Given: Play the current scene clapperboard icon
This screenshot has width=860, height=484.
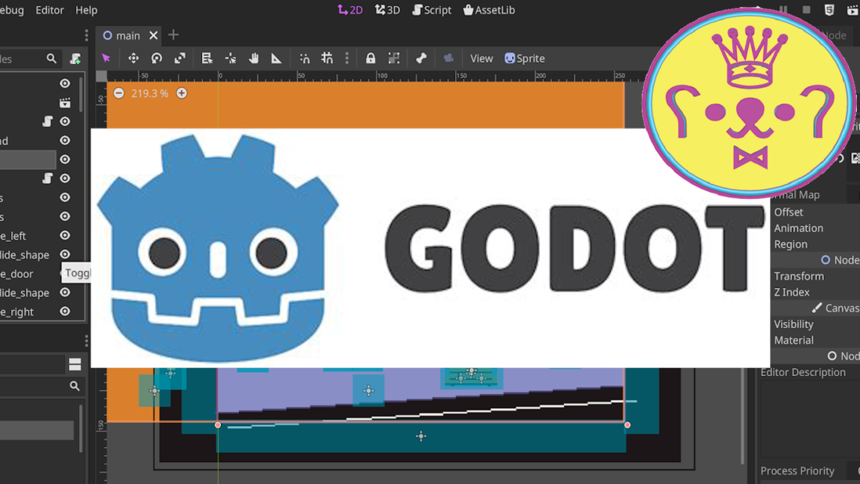Looking at the screenshot, I should point(852,9).
